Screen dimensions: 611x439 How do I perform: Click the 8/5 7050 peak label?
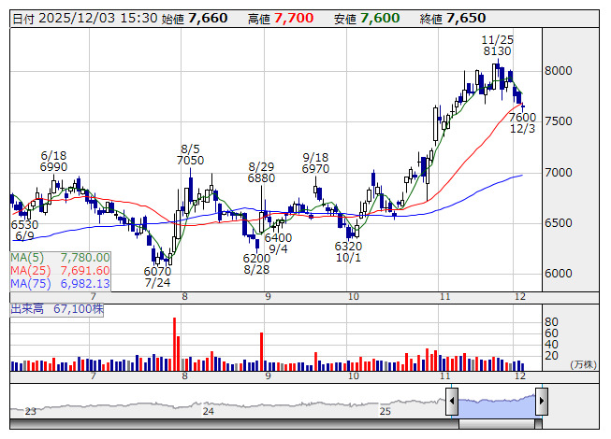point(190,155)
